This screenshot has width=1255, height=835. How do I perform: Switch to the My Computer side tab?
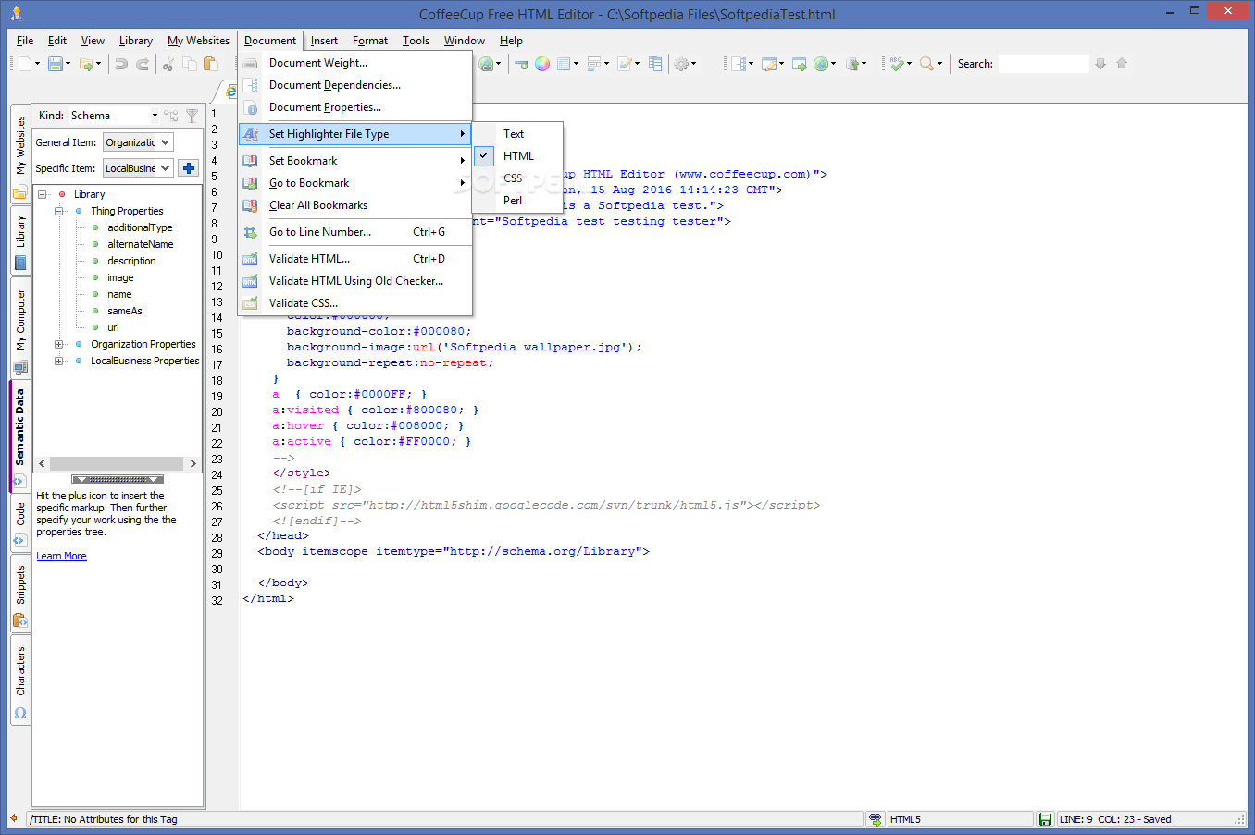pyautogui.click(x=20, y=330)
